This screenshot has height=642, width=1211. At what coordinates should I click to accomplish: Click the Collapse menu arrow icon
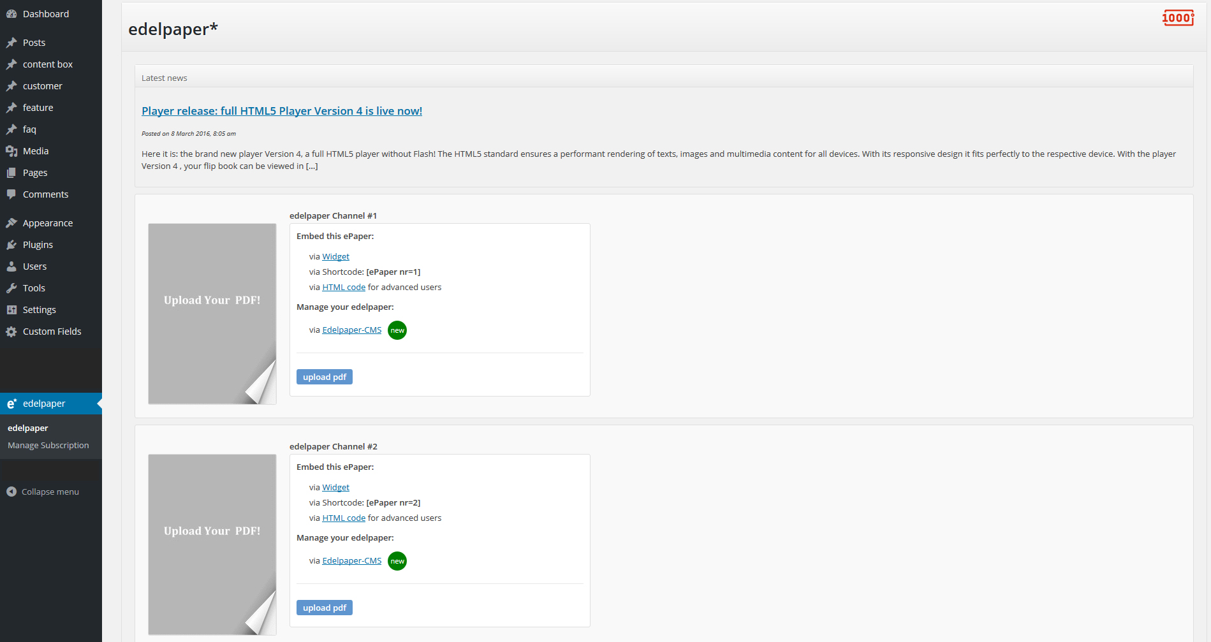pos(11,492)
